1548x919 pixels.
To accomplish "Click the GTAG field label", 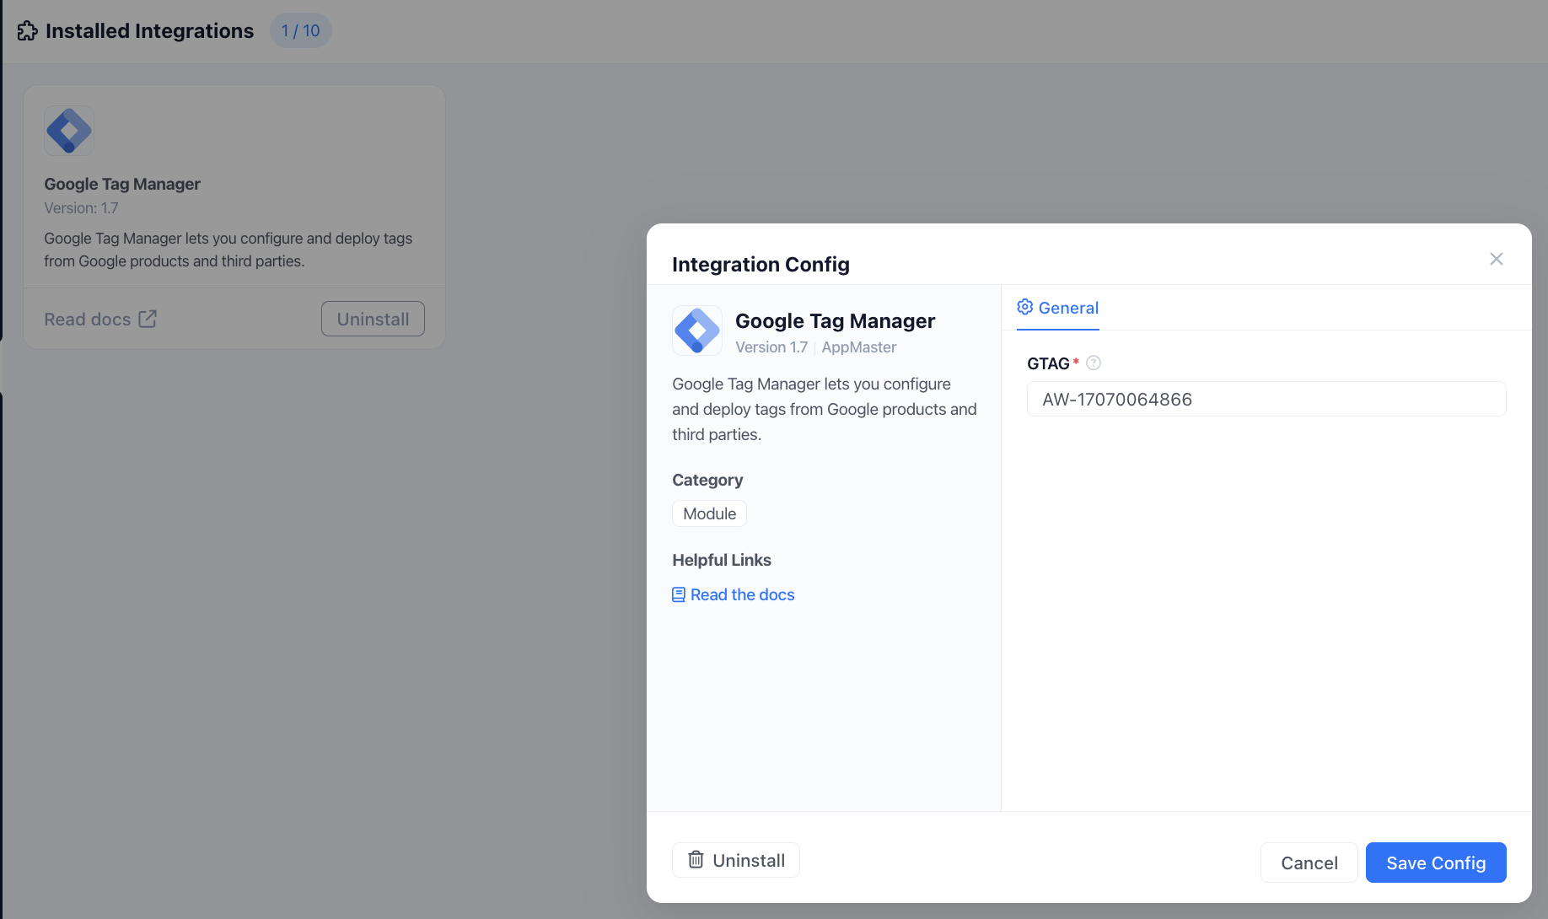I will click(1048, 363).
